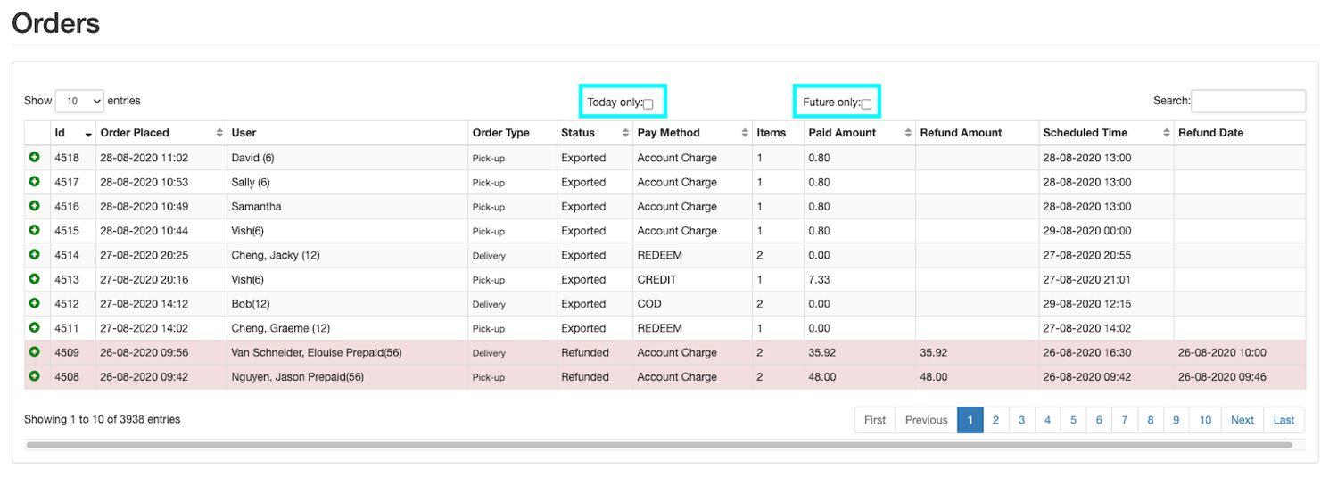
Task: Tick the Future only checkbox
Action: [x=866, y=104]
